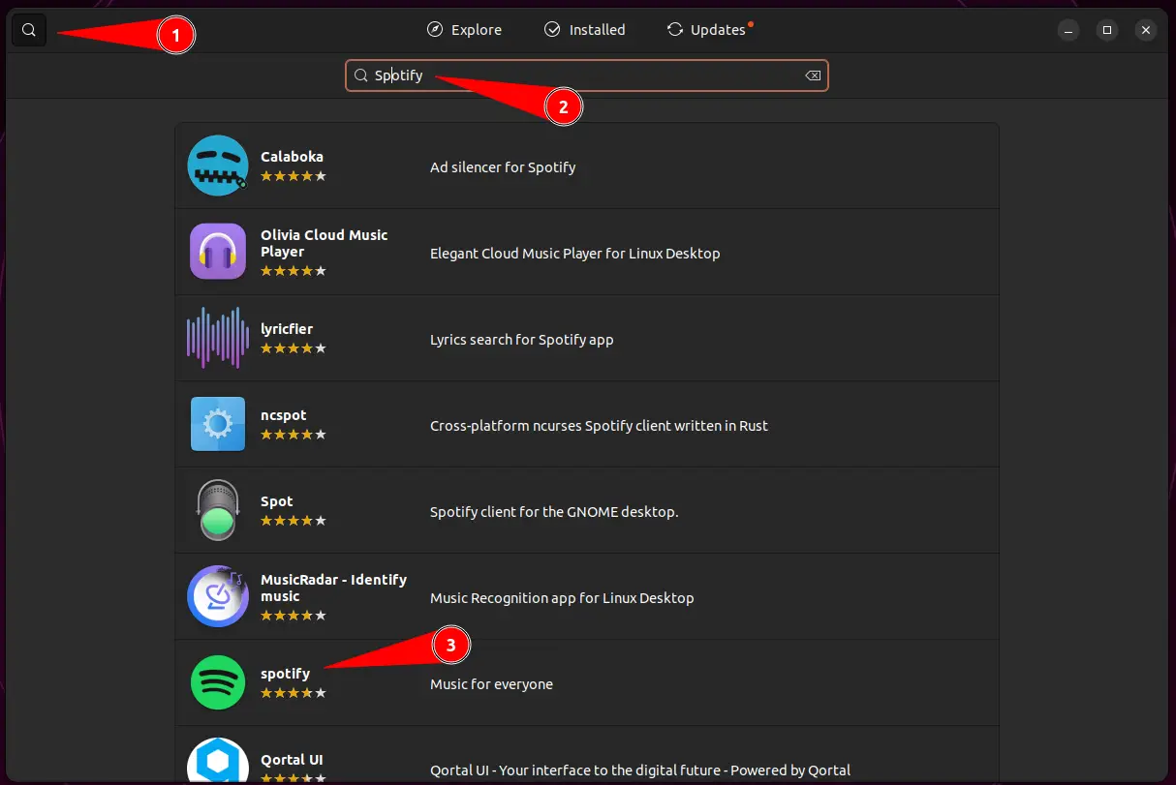
Task: Maximize the software window
Action: click(x=1107, y=30)
